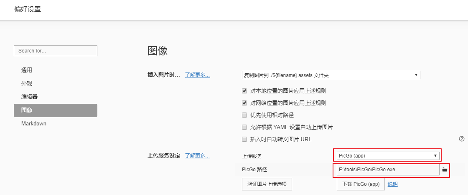Image resolution: width=468 pixels, height=195 pixels.
Task: Click the PicGo 路径 label
Action: coord(254,170)
